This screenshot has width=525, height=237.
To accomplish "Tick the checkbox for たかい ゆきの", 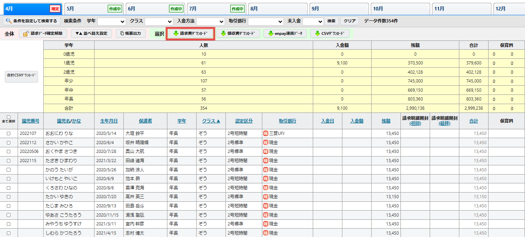I will 8,197.
